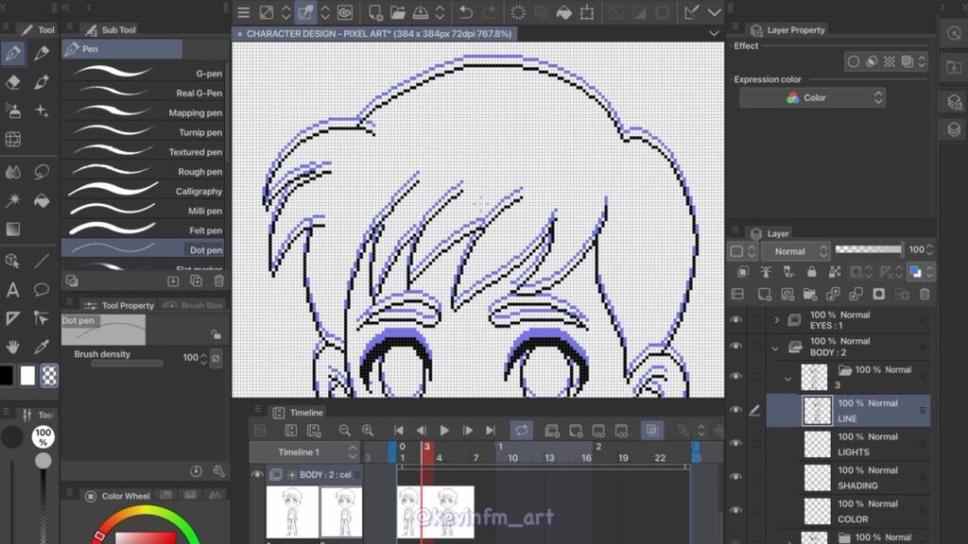Expand the EYES : 1 layer folder
This screenshot has height=544, width=968.
[777, 320]
